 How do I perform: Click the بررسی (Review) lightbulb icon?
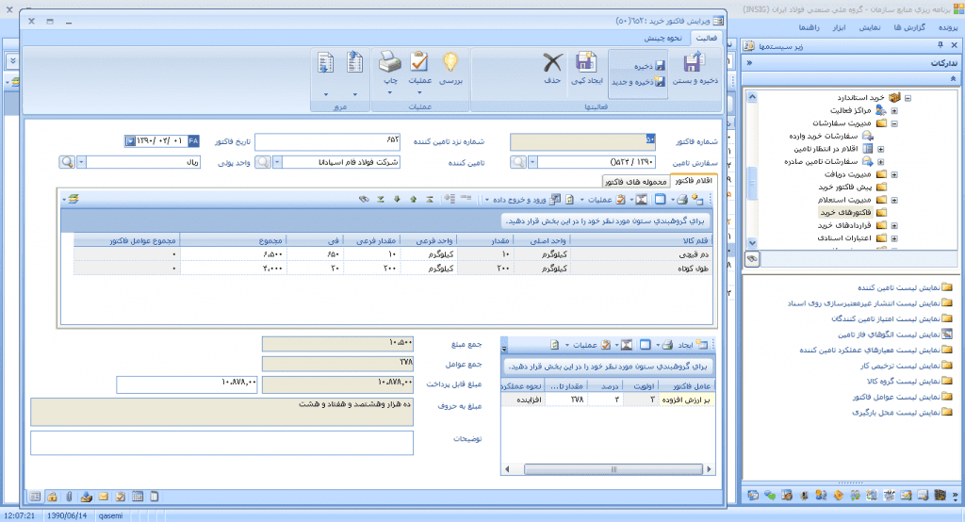pos(451,64)
